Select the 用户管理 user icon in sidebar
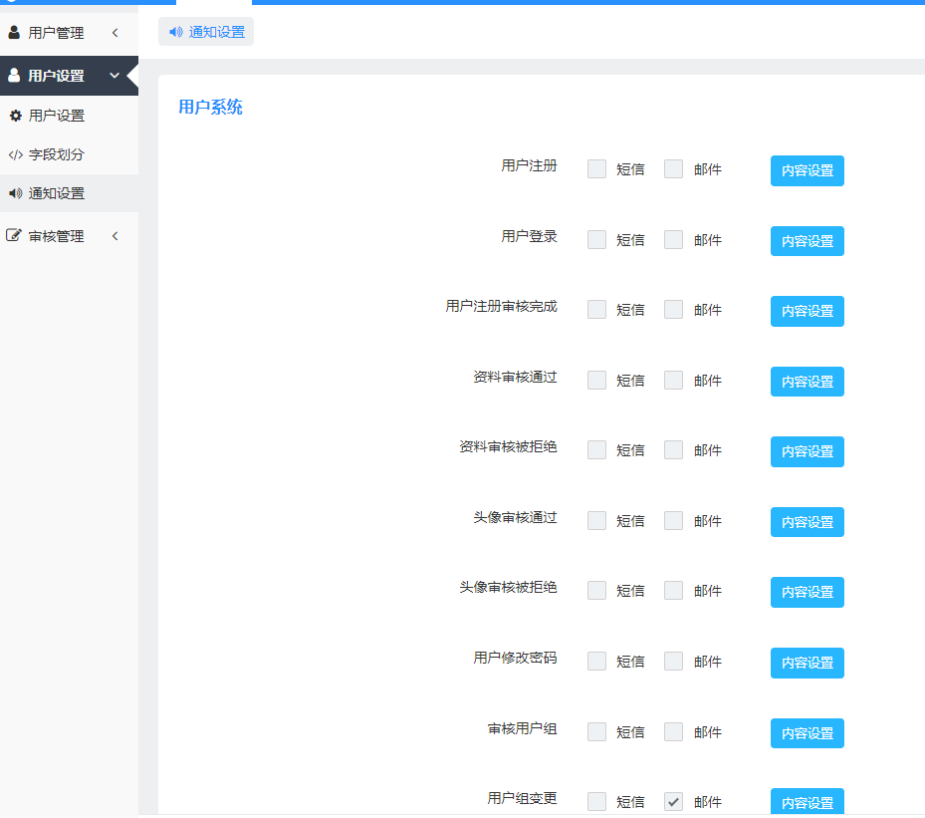The height and width of the screenshot is (818, 925). pos(14,32)
